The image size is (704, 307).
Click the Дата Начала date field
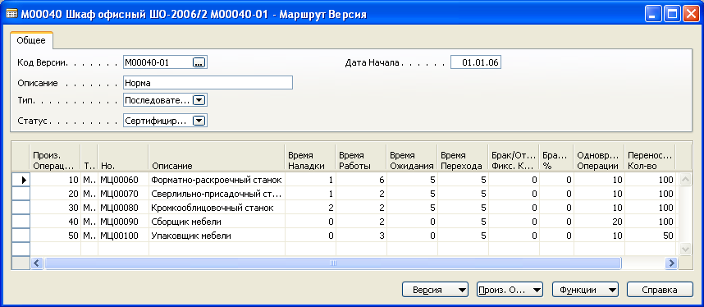tap(476, 63)
